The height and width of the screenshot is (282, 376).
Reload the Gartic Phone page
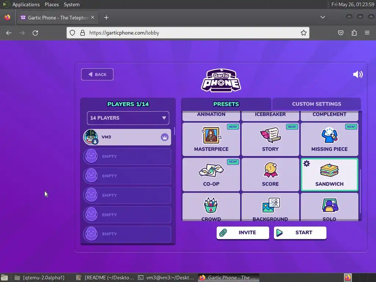35,33
